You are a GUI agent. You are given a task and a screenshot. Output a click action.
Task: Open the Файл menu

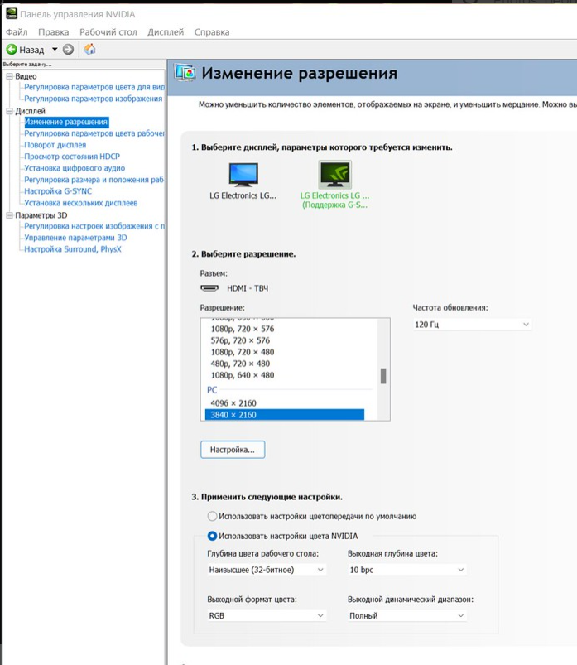[x=17, y=32]
